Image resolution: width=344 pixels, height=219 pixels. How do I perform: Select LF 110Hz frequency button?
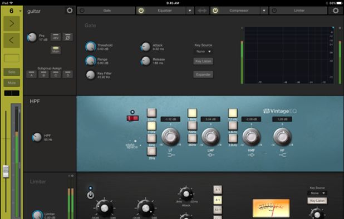[x=151, y=126]
